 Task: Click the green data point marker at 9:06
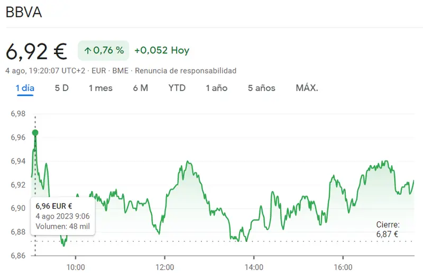(x=35, y=133)
